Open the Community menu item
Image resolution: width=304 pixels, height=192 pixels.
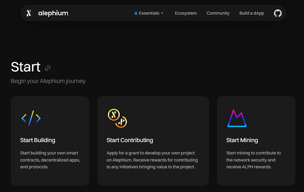pos(218,13)
